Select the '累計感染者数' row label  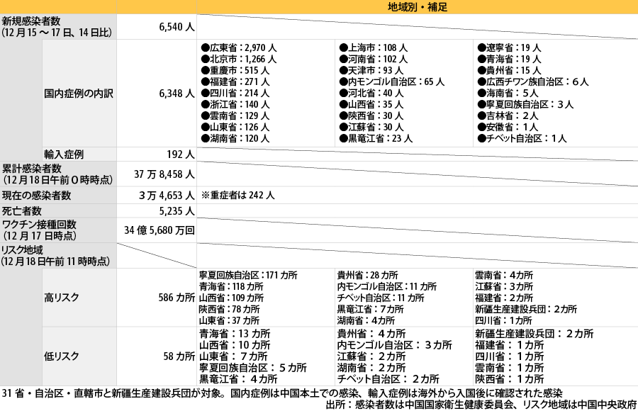(32, 168)
